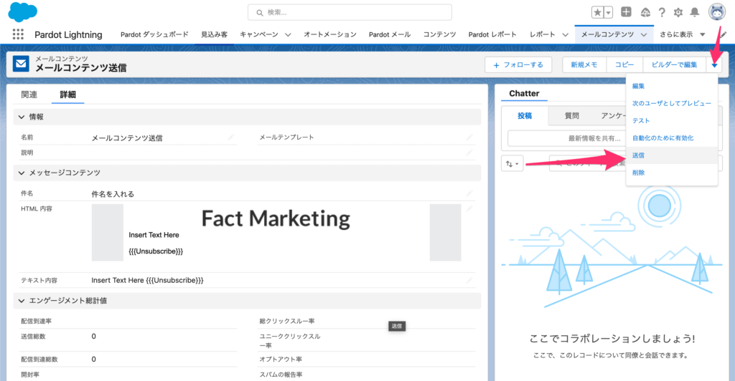The width and height of the screenshot is (735, 381).
Task: Open the 見込み客 tab
Action: 214,34
